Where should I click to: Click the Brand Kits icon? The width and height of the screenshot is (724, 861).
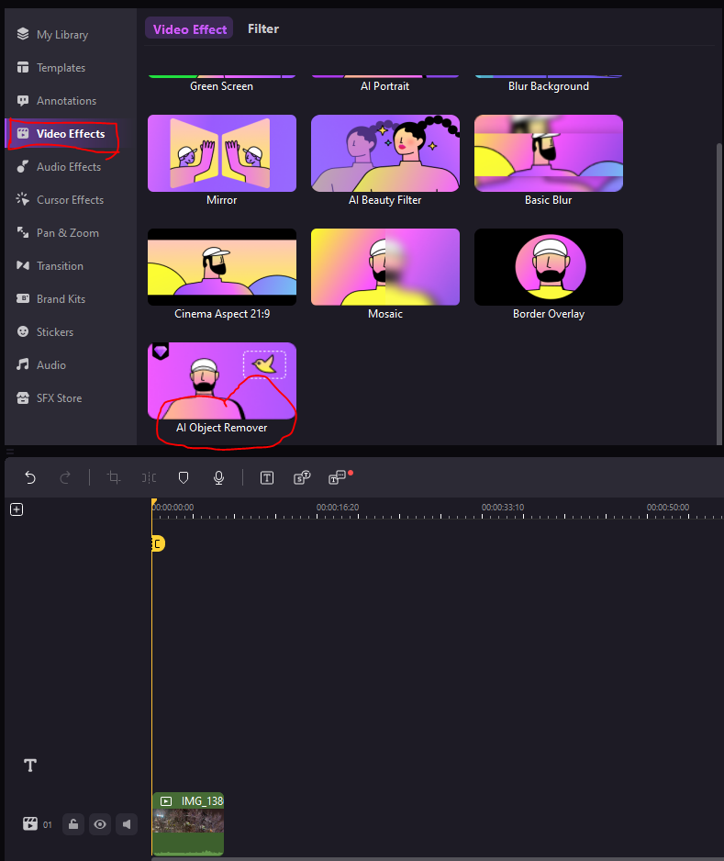coord(23,298)
